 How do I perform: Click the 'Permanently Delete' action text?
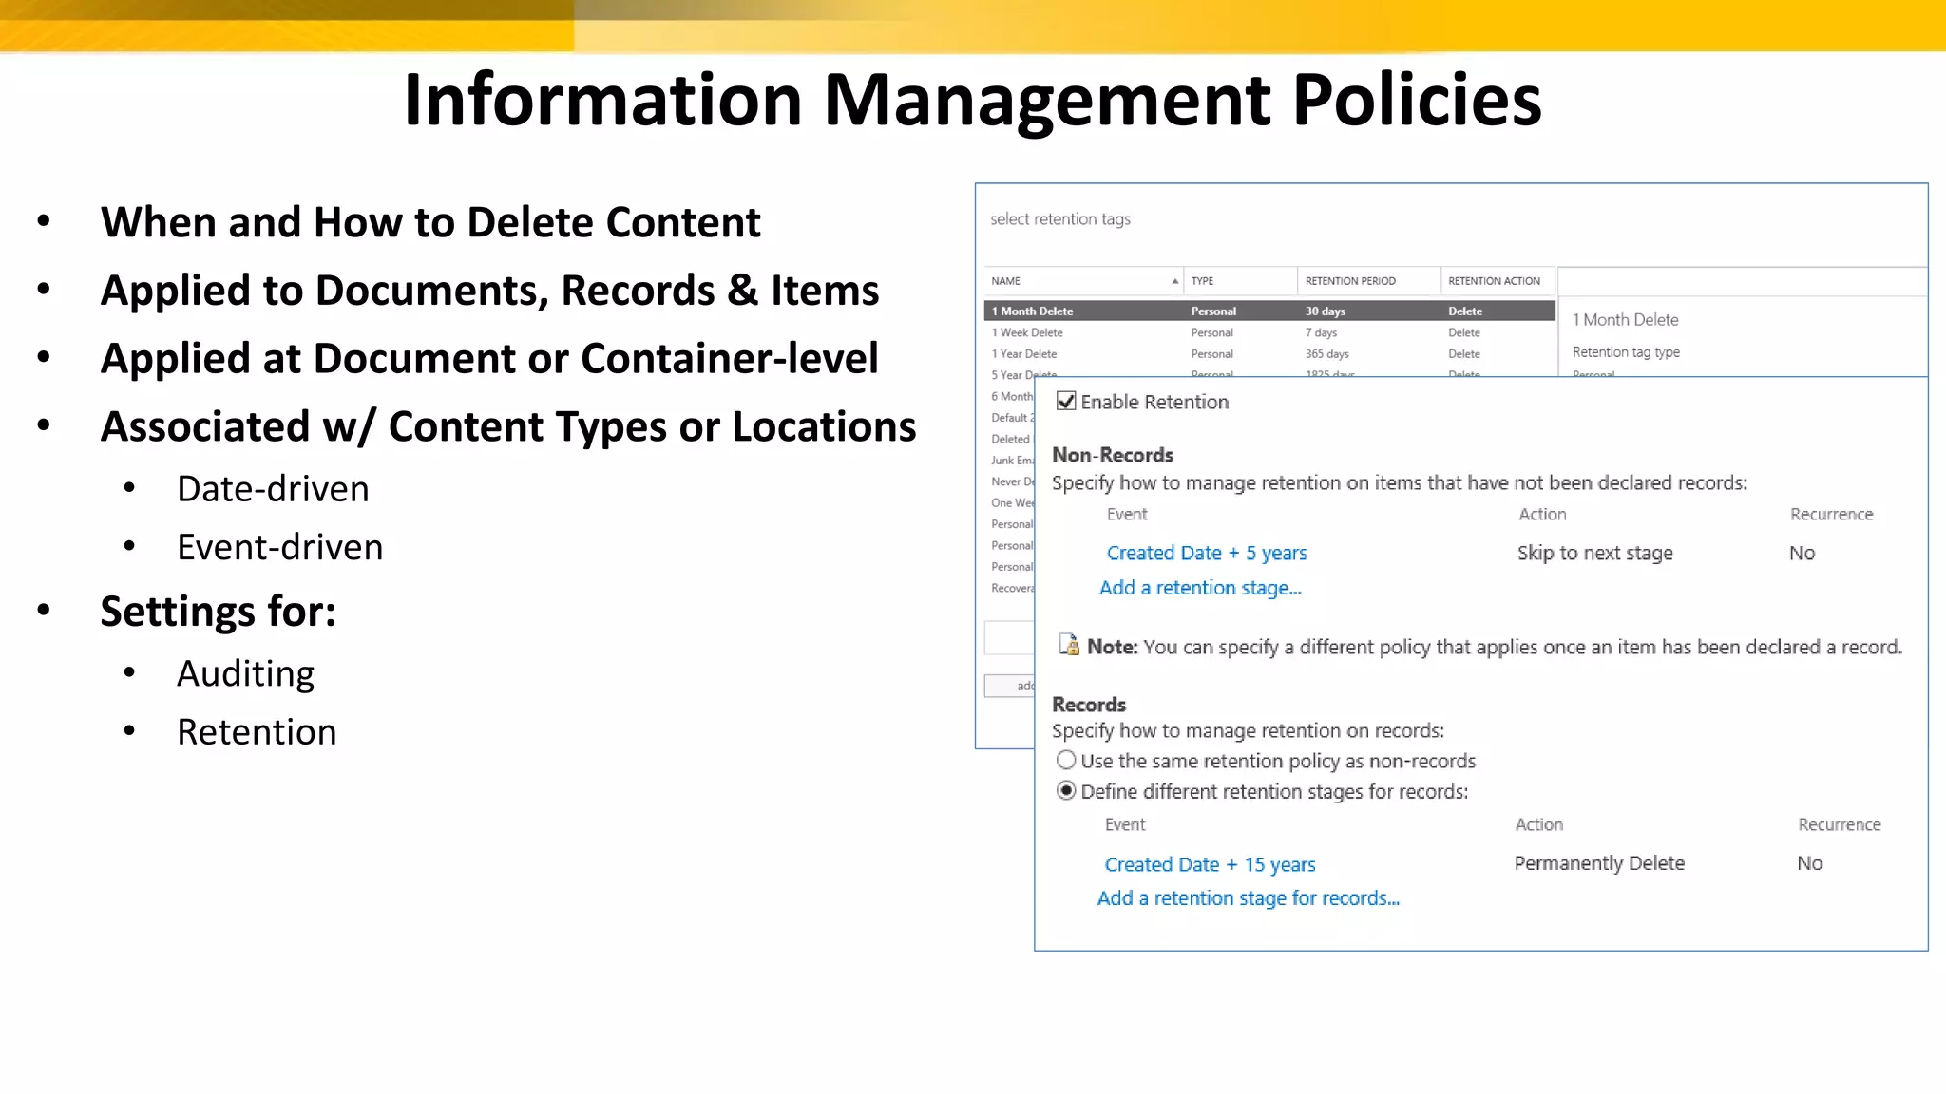pos(1599,863)
